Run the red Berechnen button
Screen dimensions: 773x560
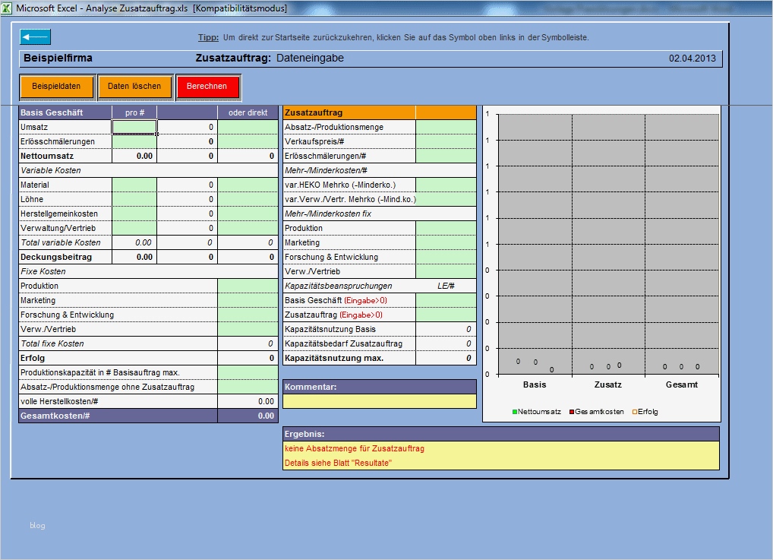point(207,87)
